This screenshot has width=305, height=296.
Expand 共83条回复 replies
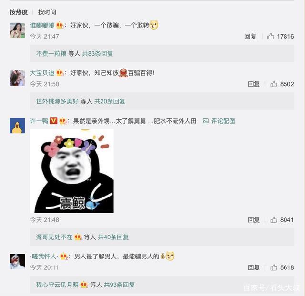[x=97, y=54]
